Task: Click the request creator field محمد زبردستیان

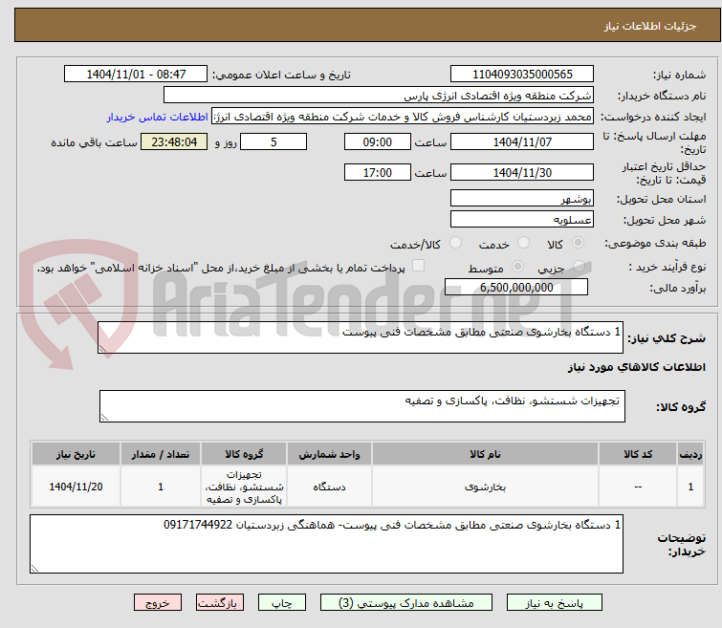Action: pyautogui.click(x=403, y=117)
